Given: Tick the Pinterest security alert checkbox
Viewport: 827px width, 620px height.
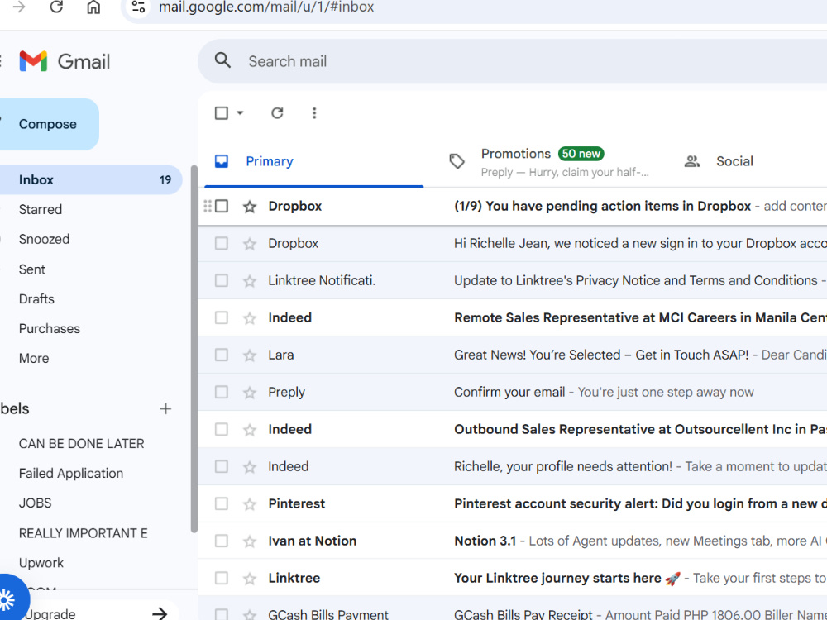Looking at the screenshot, I should (222, 503).
